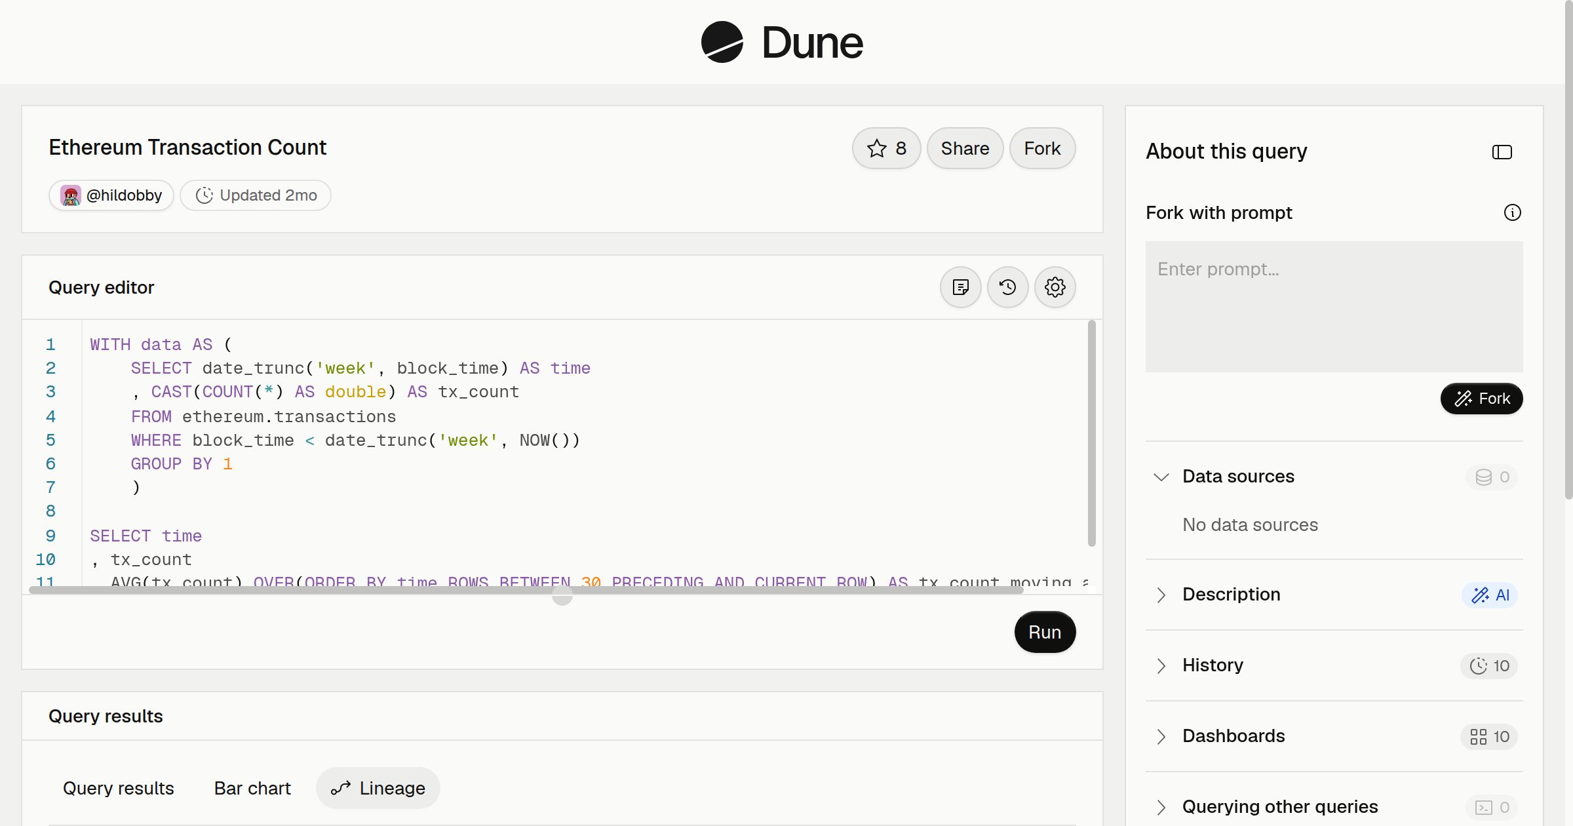This screenshot has height=826, width=1573.
Task: Star the Ethereum Transaction Count query
Action: pos(886,148)
